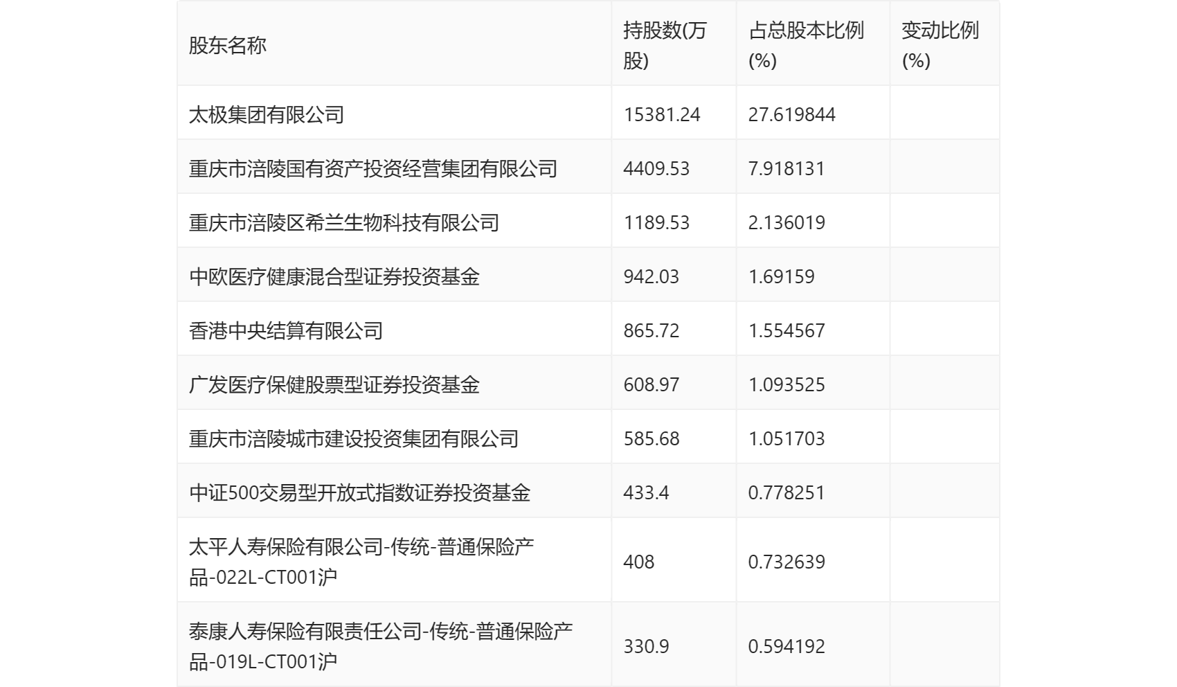Image resolution: width=1177 pixels, height=687 pixels.
Task: Select 重庆市涪陵区希兰生物科技有限公司
Action: (x=344, y=222)
